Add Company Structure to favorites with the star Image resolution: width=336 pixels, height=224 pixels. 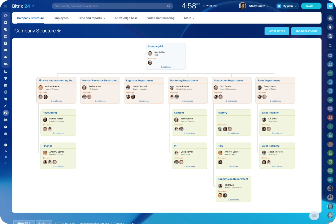click(x=59, y=31)
